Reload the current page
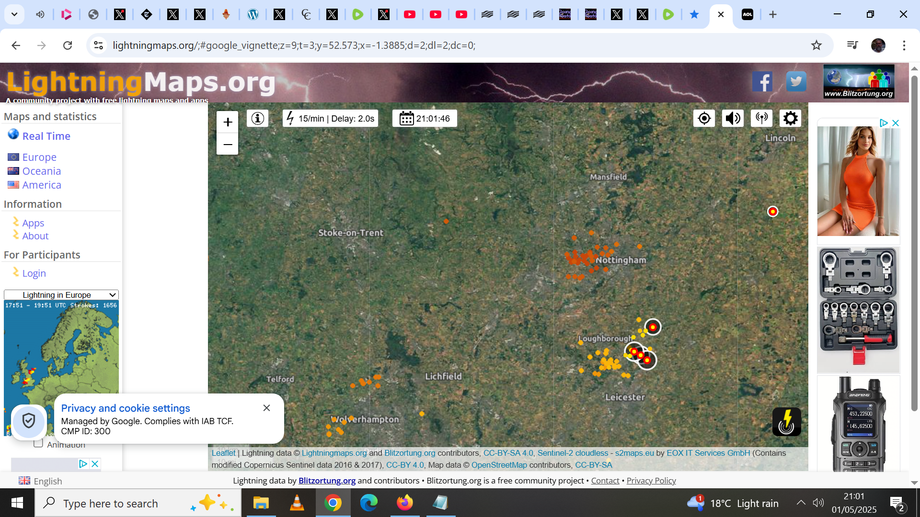This screenshot has width=920, height=517. (x=68, y=45)
